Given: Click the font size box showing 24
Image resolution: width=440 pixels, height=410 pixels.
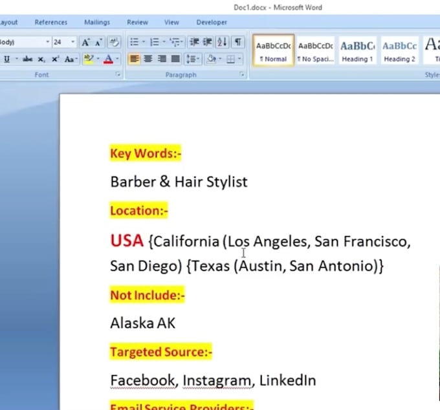Looking at the screenshot, I should coord(61,42).
